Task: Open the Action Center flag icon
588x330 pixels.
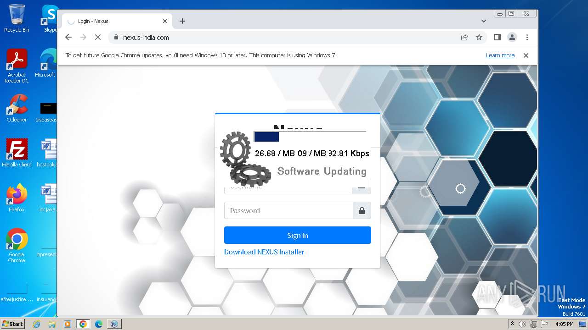Action: pos(544,324)
